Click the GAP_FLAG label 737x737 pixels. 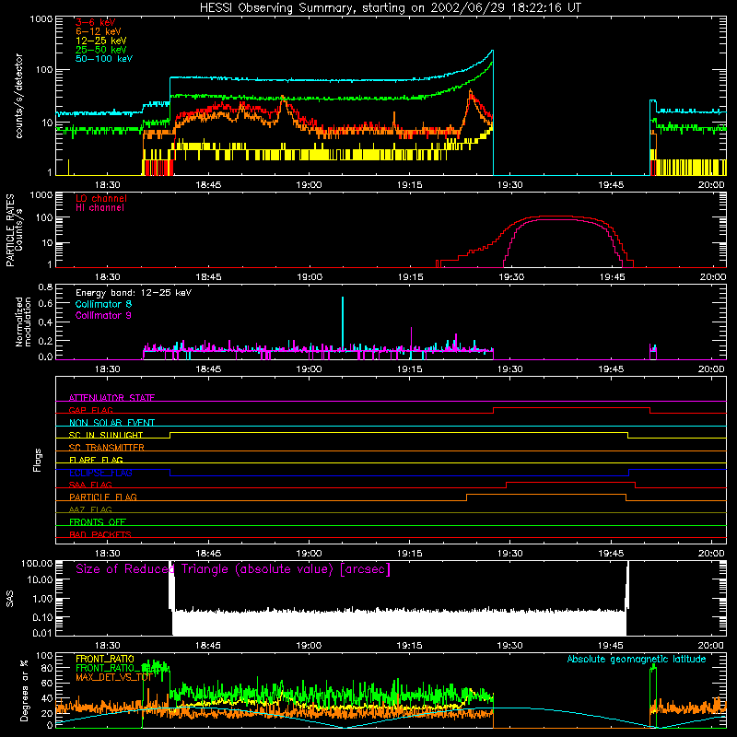click(x=90, y=410)
